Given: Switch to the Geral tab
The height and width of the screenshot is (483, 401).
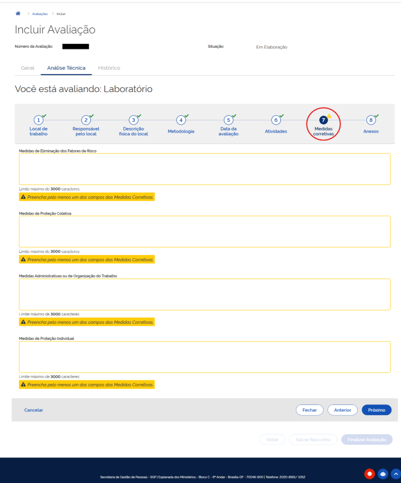Looking at the screenshot, I should [28, 68].
